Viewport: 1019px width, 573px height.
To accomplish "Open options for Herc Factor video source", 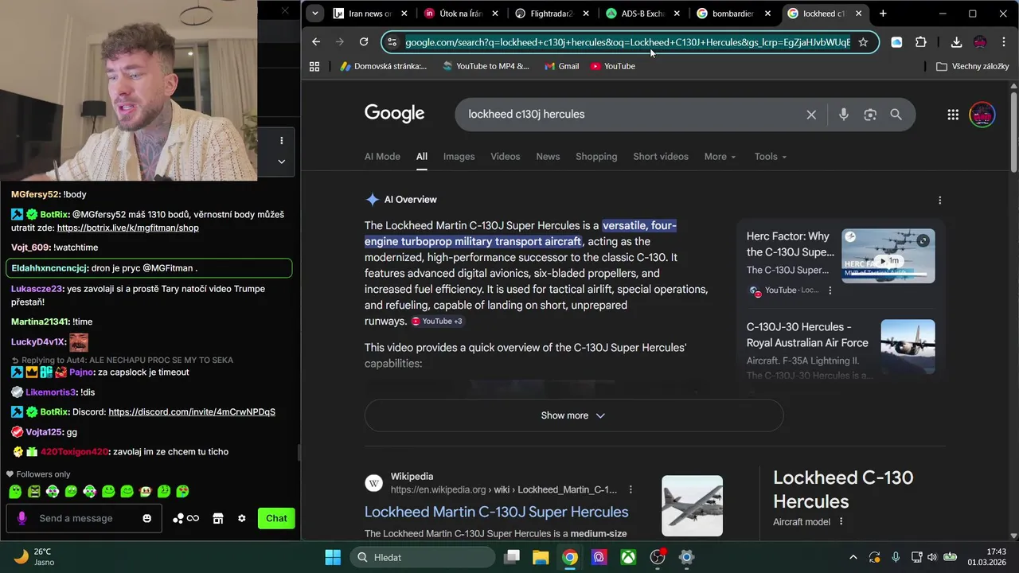I will click(x=830, y=290).
